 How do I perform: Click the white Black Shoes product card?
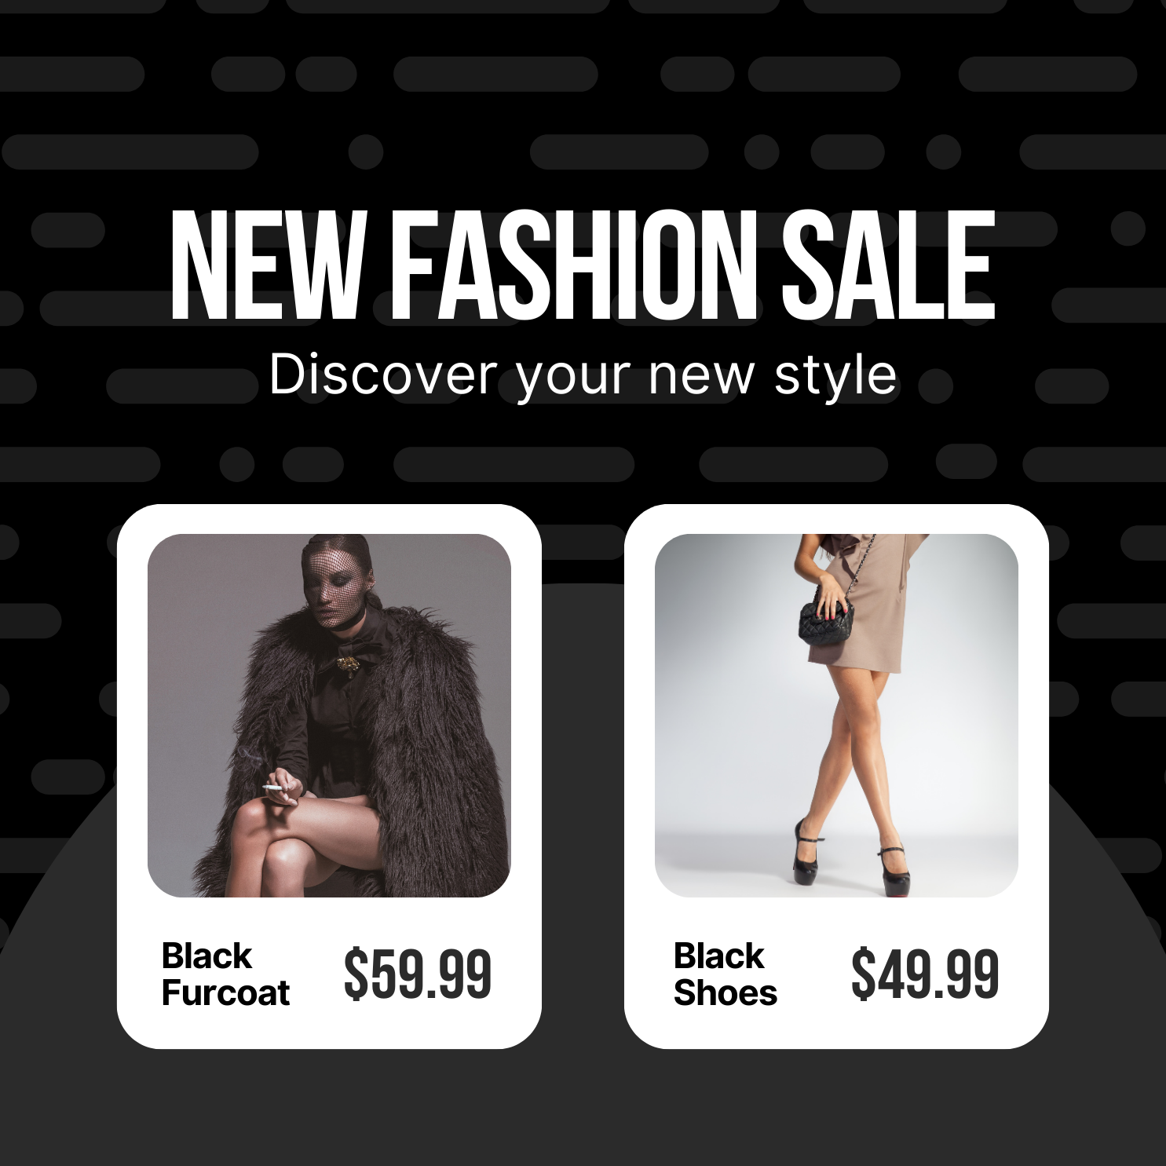pos(836,777)
